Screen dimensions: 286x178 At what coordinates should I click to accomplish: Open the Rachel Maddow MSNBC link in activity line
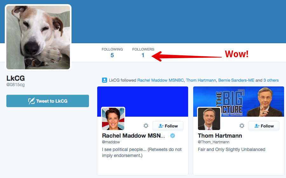tap(160, 80)
